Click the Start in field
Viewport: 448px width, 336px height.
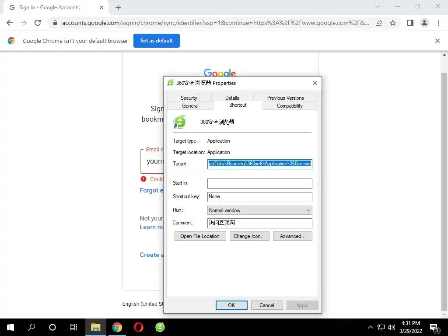coord(260,183)
